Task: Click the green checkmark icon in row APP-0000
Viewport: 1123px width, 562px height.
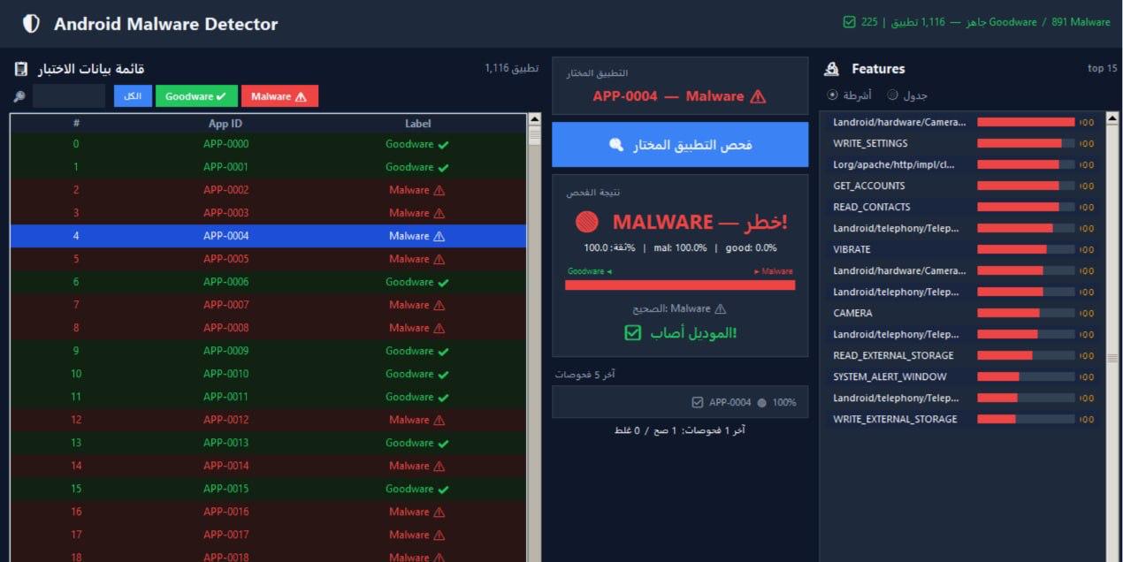Action: 443,144
